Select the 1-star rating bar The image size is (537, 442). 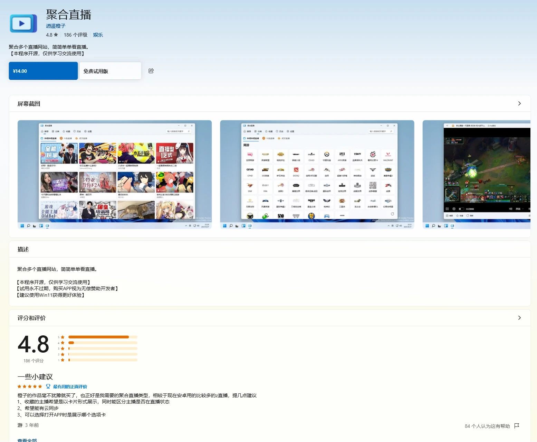coord(103,360)
